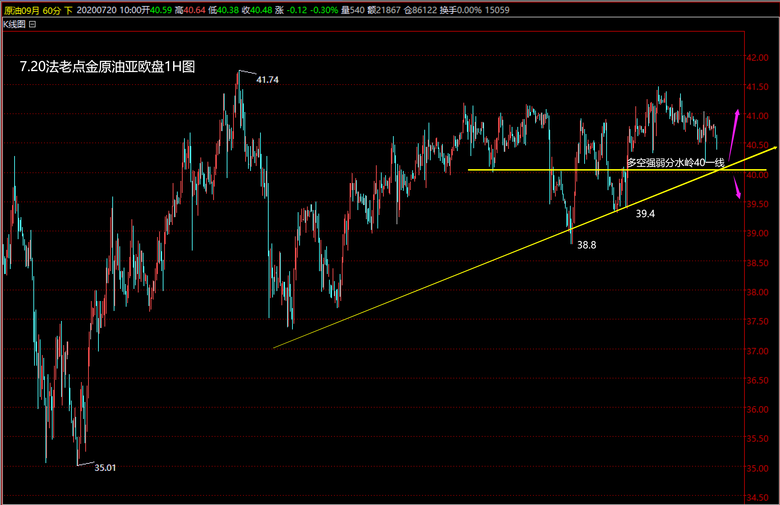Image resolution: width=780 pixels, height=505 pixels.
Task: Click the 40.50 price axis label
Action: (x=757, y=145)
